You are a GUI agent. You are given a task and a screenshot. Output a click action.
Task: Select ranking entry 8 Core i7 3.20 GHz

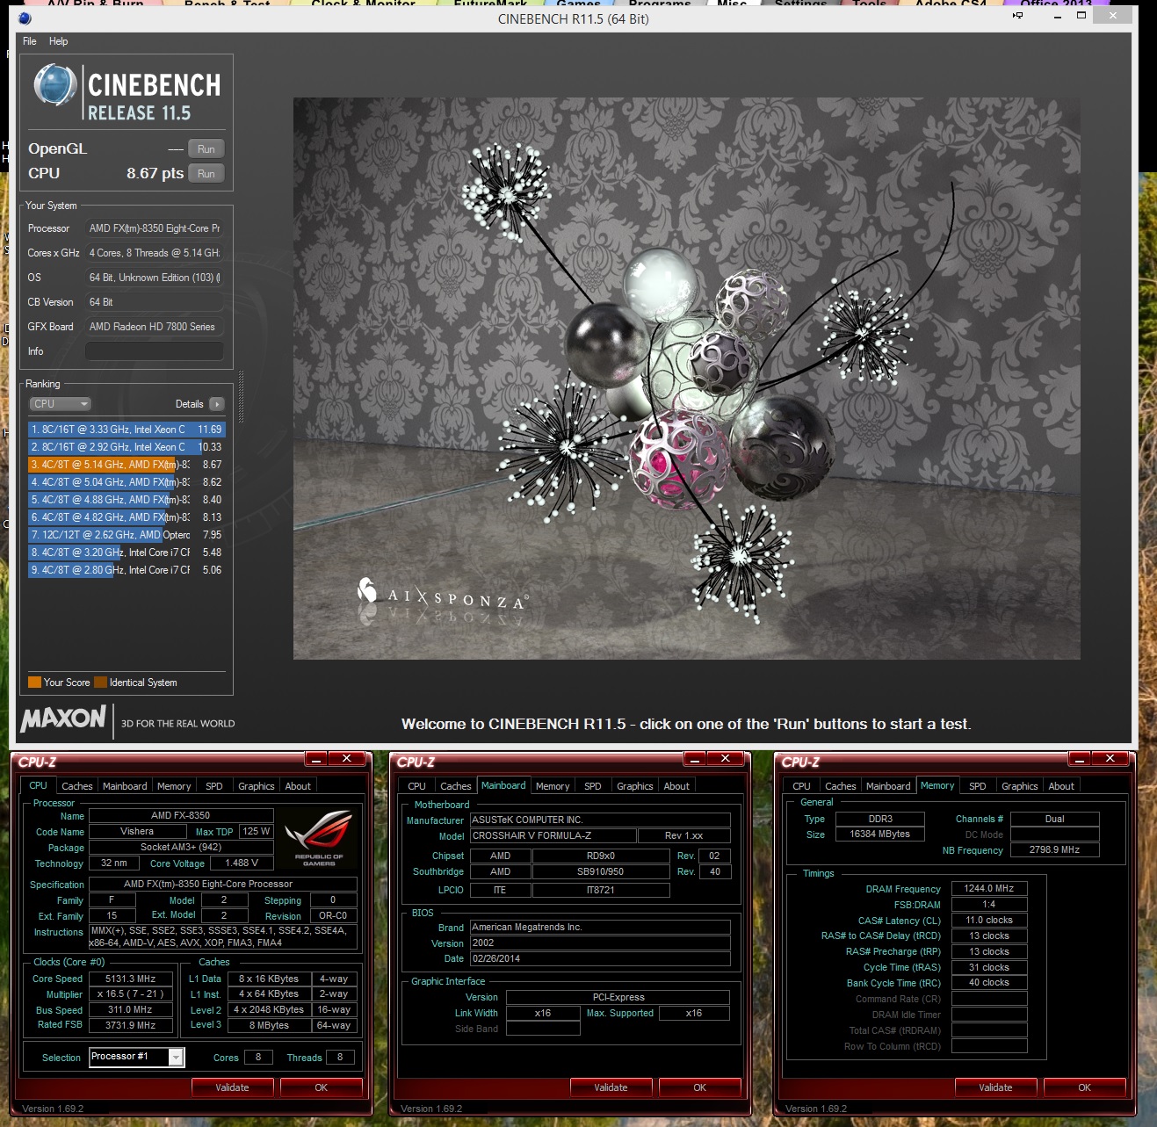(127, 553)
